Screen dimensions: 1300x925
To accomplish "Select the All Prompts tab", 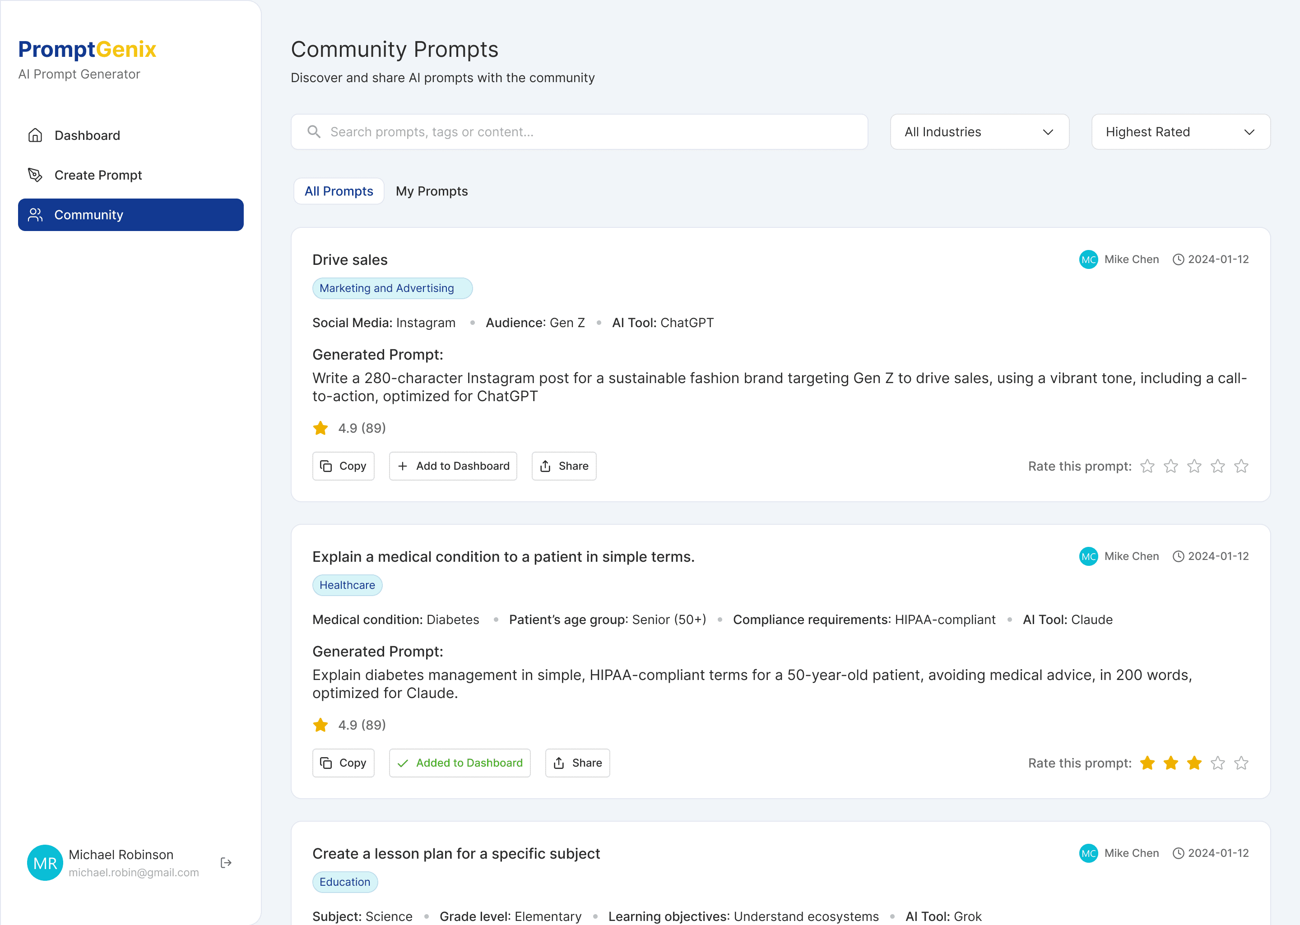I will [x=339, y=191].
